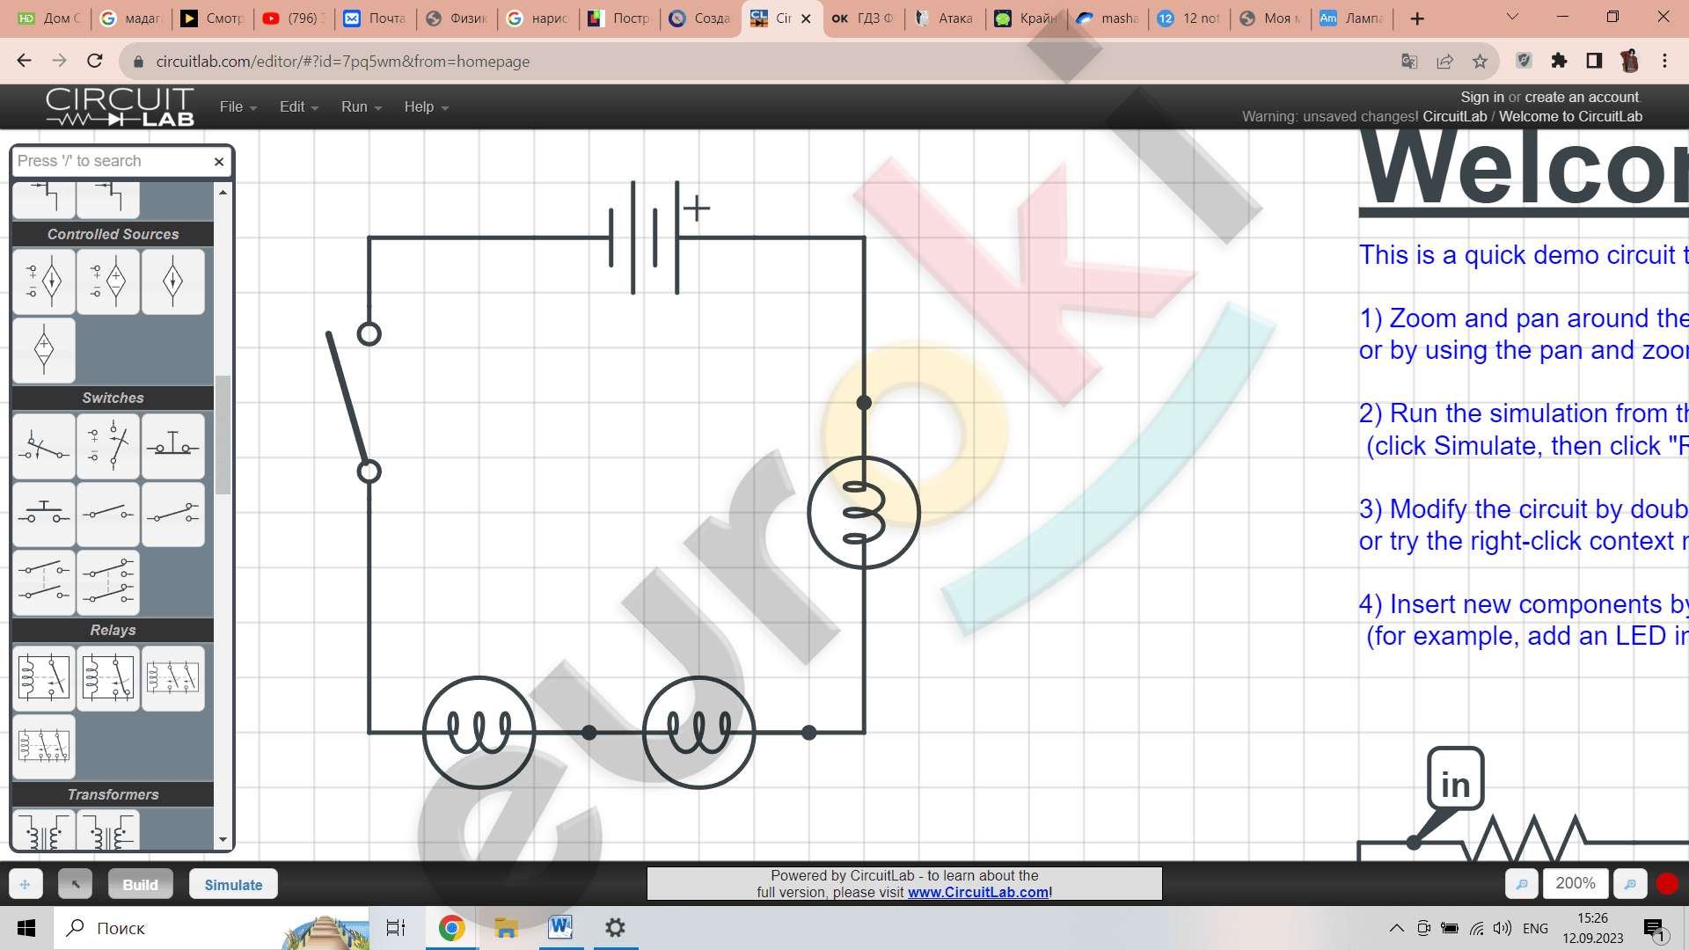This screenshot has width=1689, height=950.
Task: Select the DPST switch component
Action: pyautogui.click(x=44, y=582)
